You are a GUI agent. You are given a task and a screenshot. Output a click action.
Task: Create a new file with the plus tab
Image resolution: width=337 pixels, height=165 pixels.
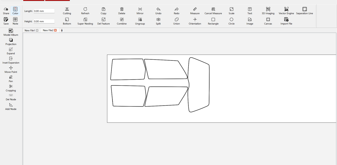[x=62, y=31]
